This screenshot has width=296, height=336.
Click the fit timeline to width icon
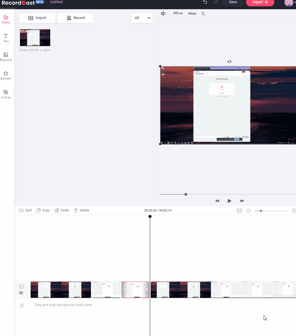click(239, 211)
